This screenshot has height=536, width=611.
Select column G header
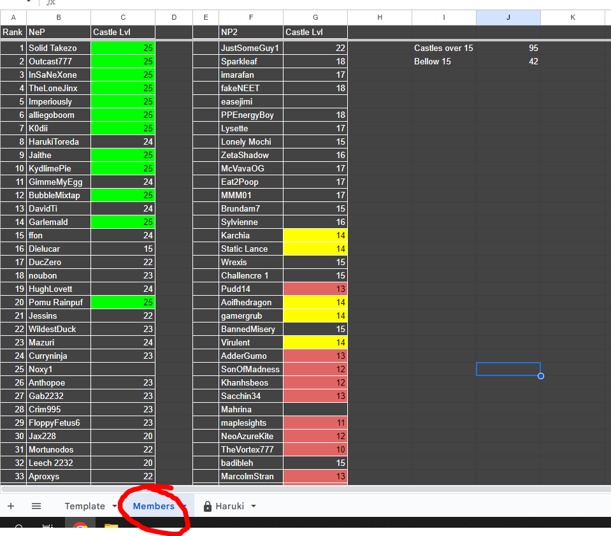(x=315, y=18)
